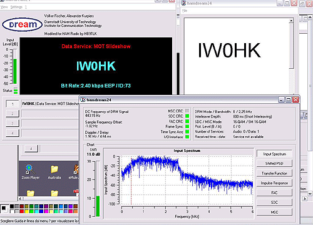The height and width of the screenshot is (225, 313).
Task: Switch chart to Shifted PSD
Action: [274, 164]
